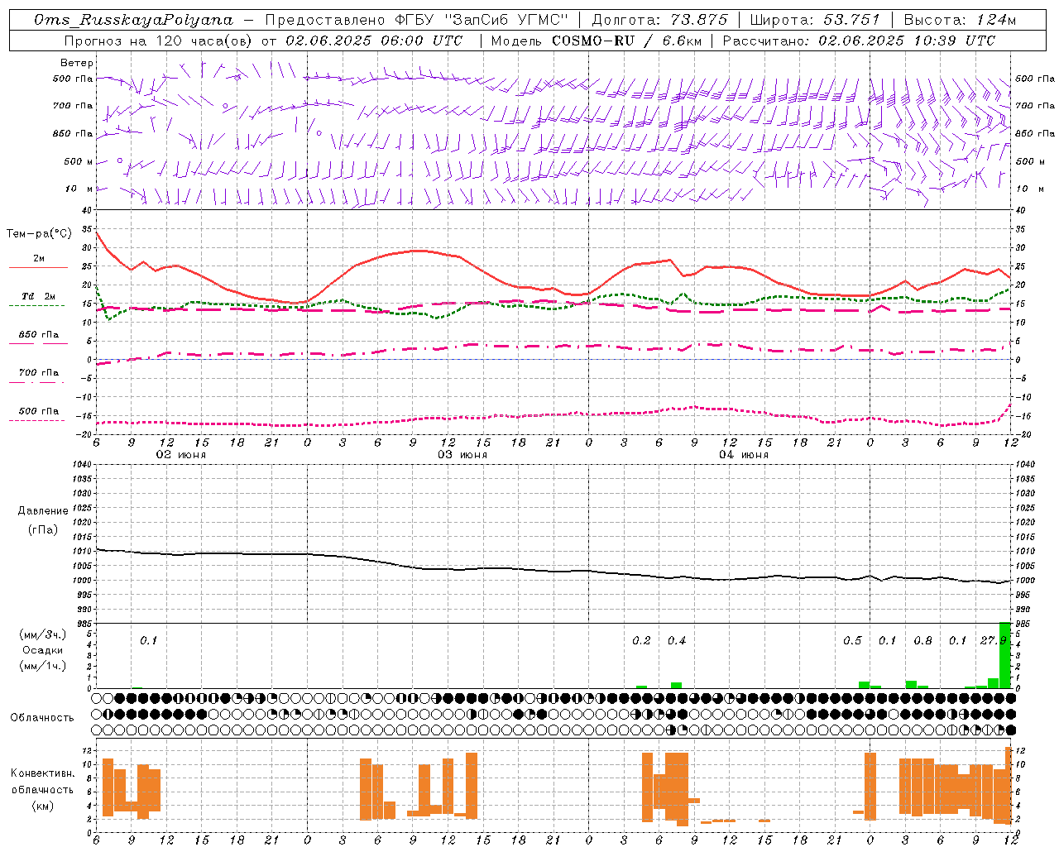
Task: Click the 'Осадки' precipitation label
Action: tap(42, 650)
